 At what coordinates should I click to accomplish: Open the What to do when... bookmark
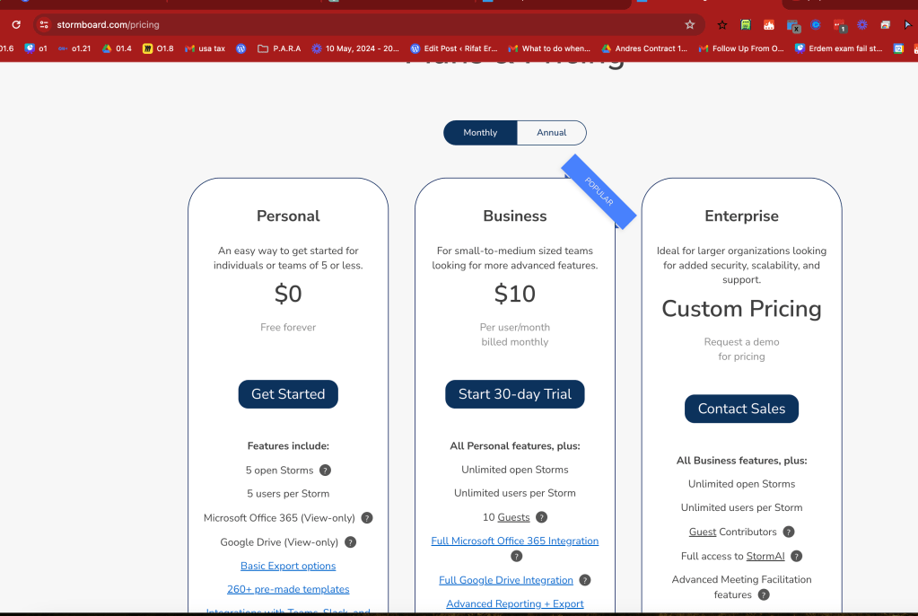pos(550,48)
